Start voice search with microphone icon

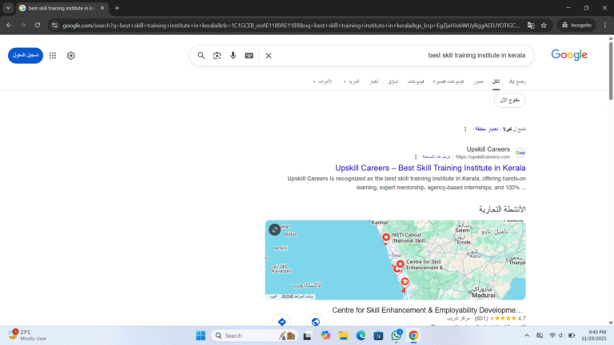[x=233, y=56]
